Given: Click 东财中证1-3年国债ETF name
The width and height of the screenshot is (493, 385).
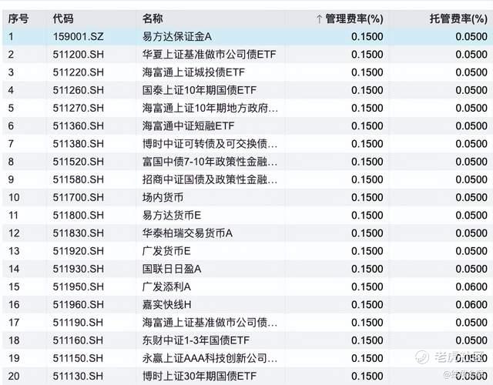Looking at the screenshot, I should pos(196,340).
